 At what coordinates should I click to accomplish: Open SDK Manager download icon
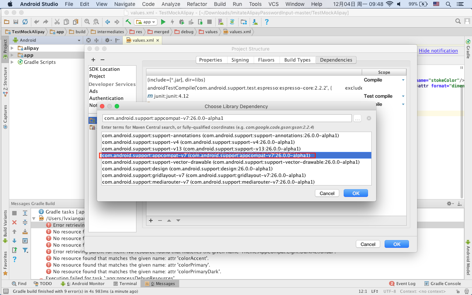[255, 22]
